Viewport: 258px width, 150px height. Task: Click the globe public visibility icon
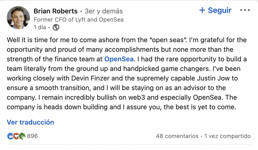click(56, 27)
